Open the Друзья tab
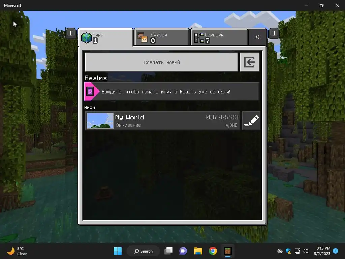Screen dimensions: 345x259 coord(162,37)
